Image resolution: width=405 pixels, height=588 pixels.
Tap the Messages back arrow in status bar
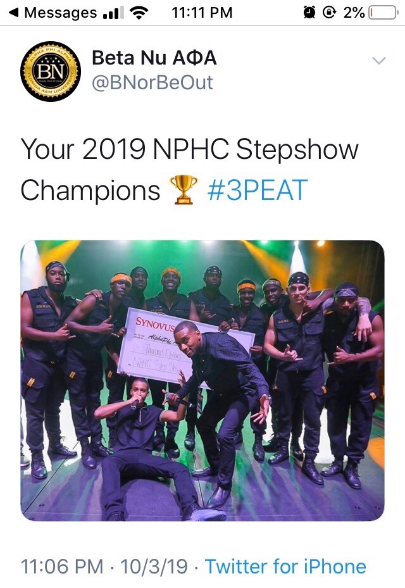tap(13, 13)
